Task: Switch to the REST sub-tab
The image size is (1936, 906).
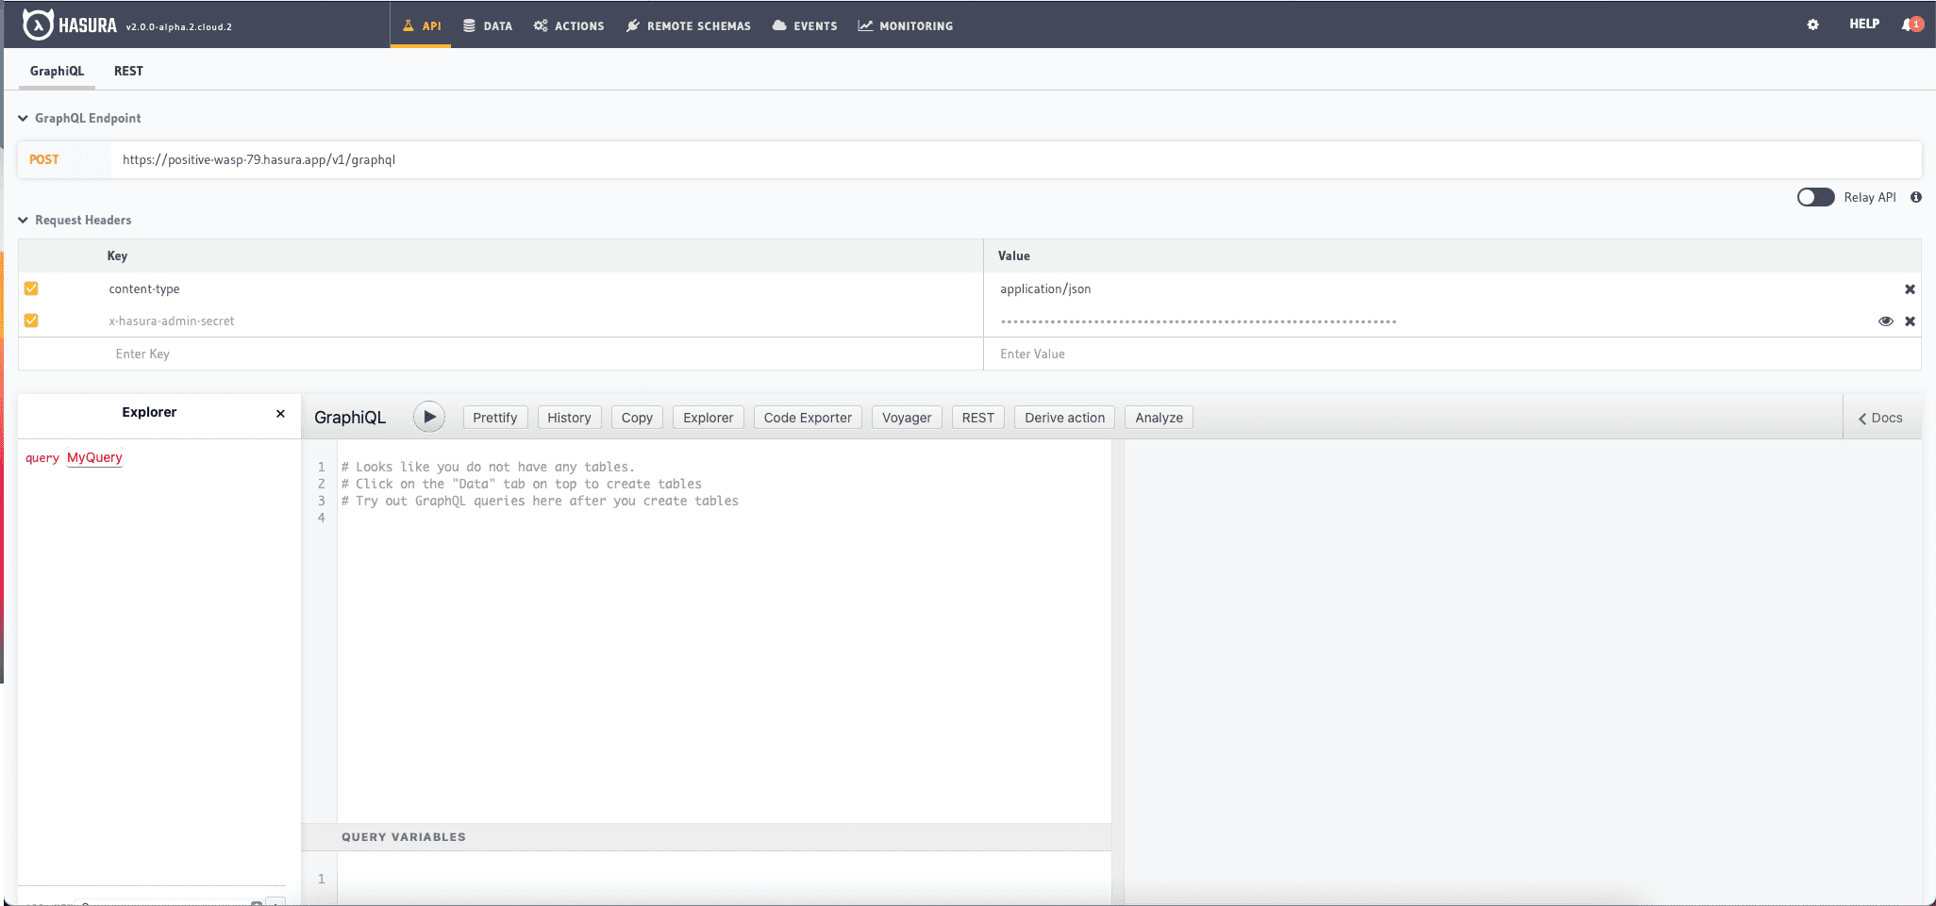Action: tap(128, 71)
